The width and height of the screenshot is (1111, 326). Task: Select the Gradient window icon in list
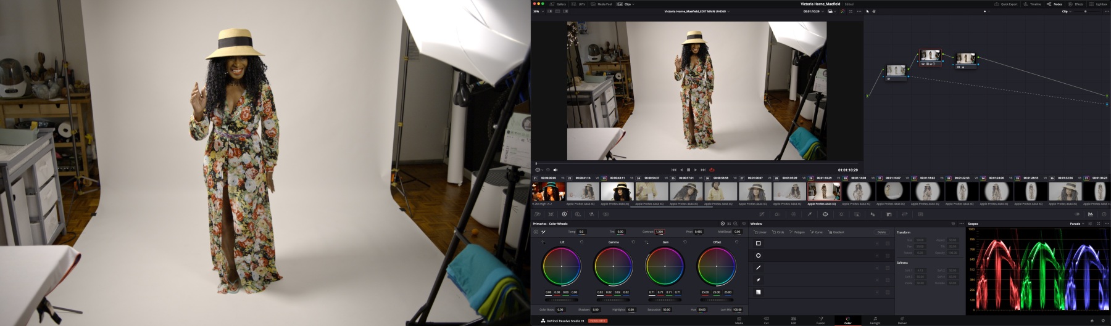pos(758,292)
